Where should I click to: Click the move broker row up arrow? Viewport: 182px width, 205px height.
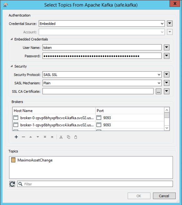pyautogui.click(x=31, y=137)
